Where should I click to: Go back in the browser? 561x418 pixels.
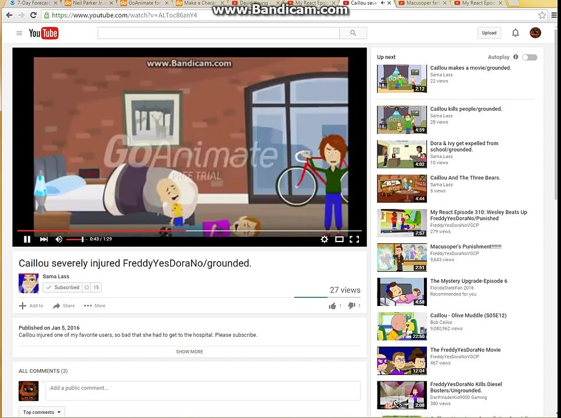tap(9, 15)
